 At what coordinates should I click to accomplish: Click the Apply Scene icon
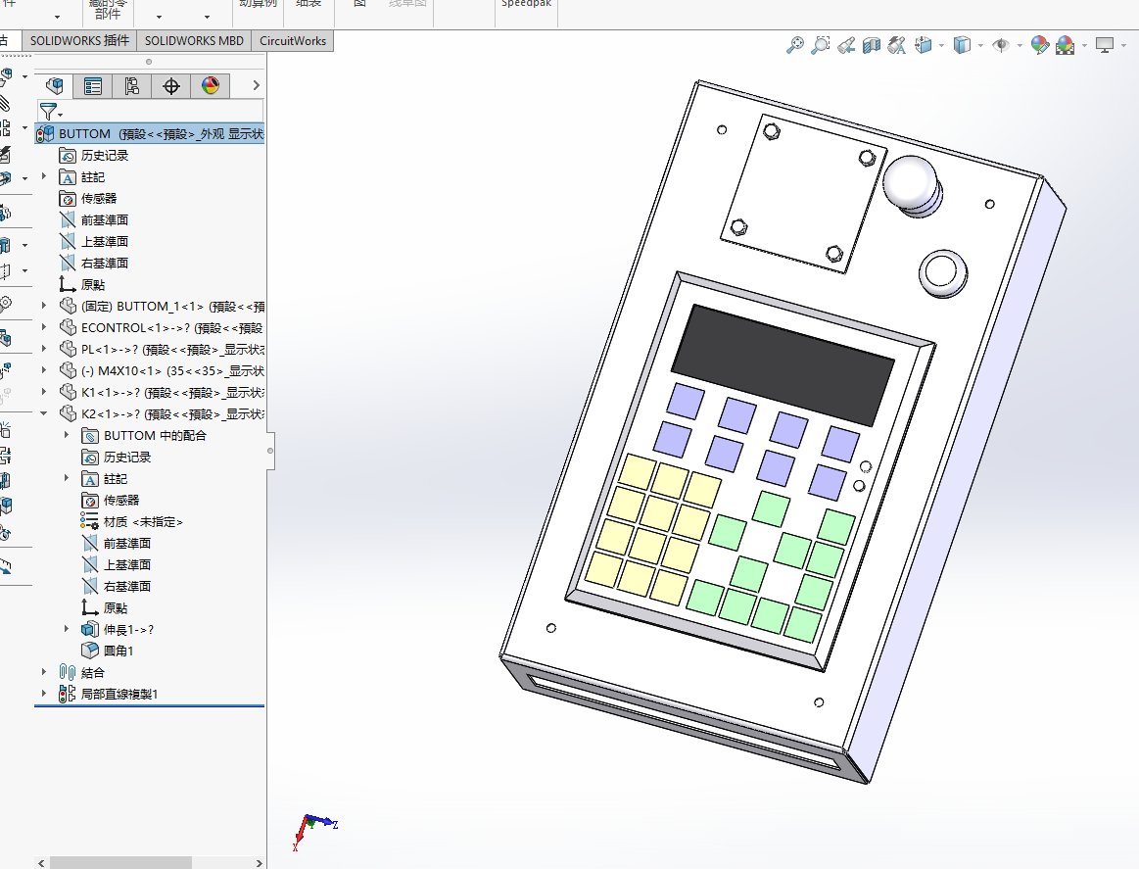click(1065, 45)
